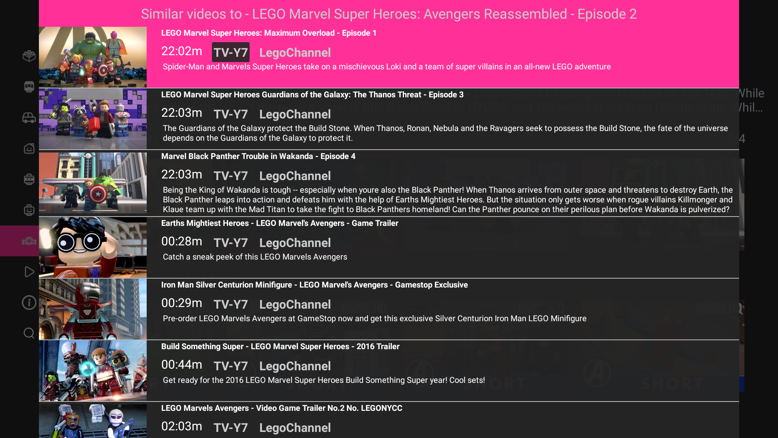Open search via magnifier icon
Screen dimensions: 778x438
(x=29, y=333)
